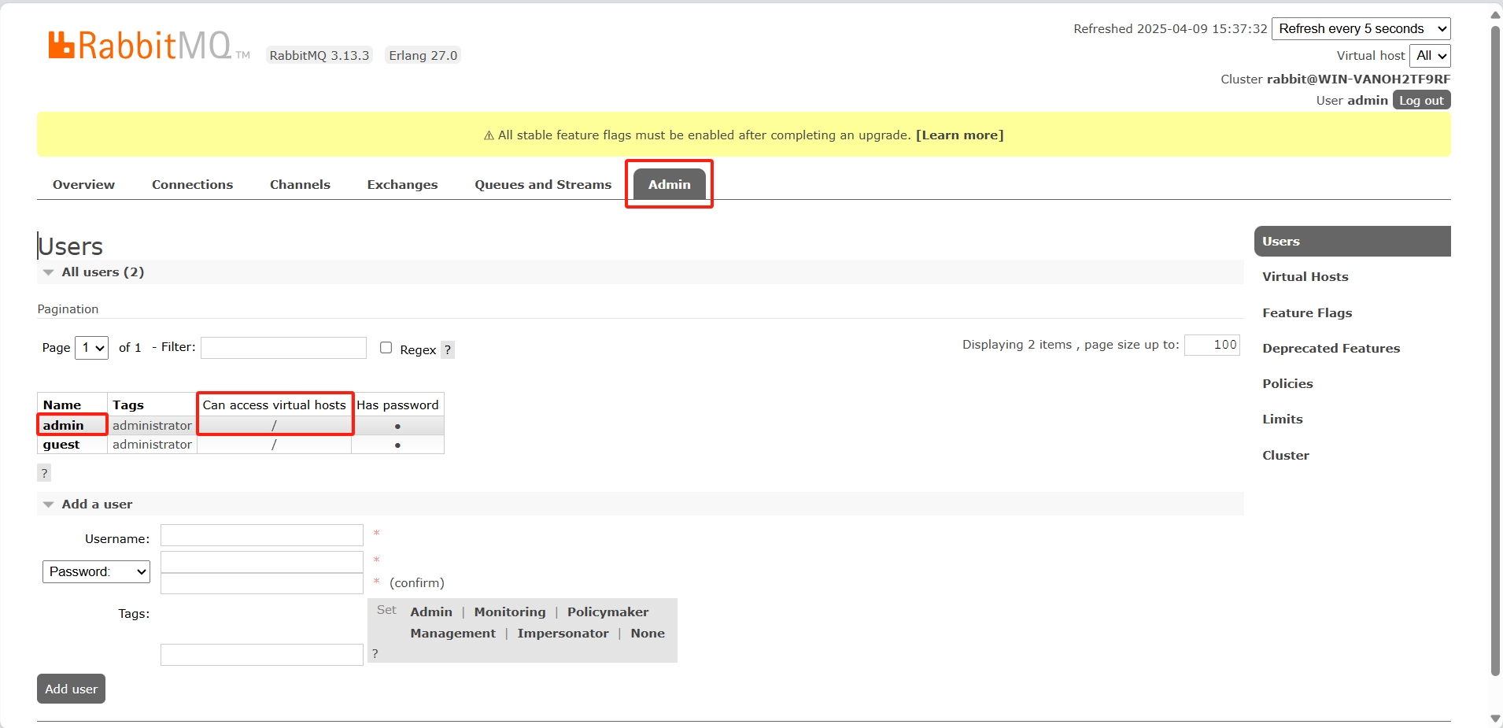
Task: Click the RabbitMQ logo
Action: click(x=149, y=46)
